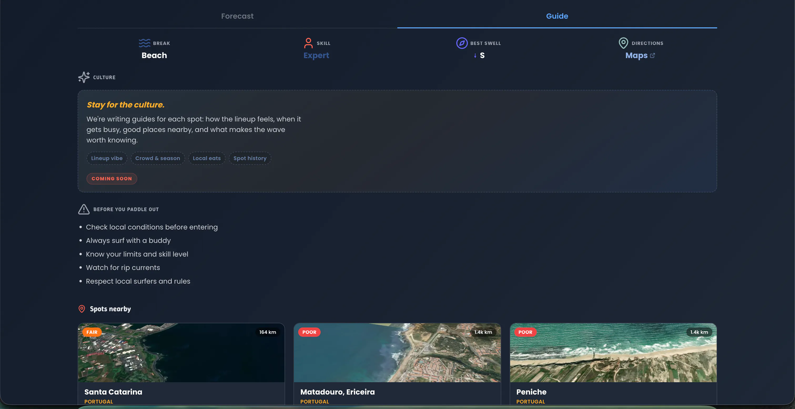This screenshot has width=795, height=409.
Task: Click the FAIR rating badge on Santa Catarina
Action: pos(92,332)
